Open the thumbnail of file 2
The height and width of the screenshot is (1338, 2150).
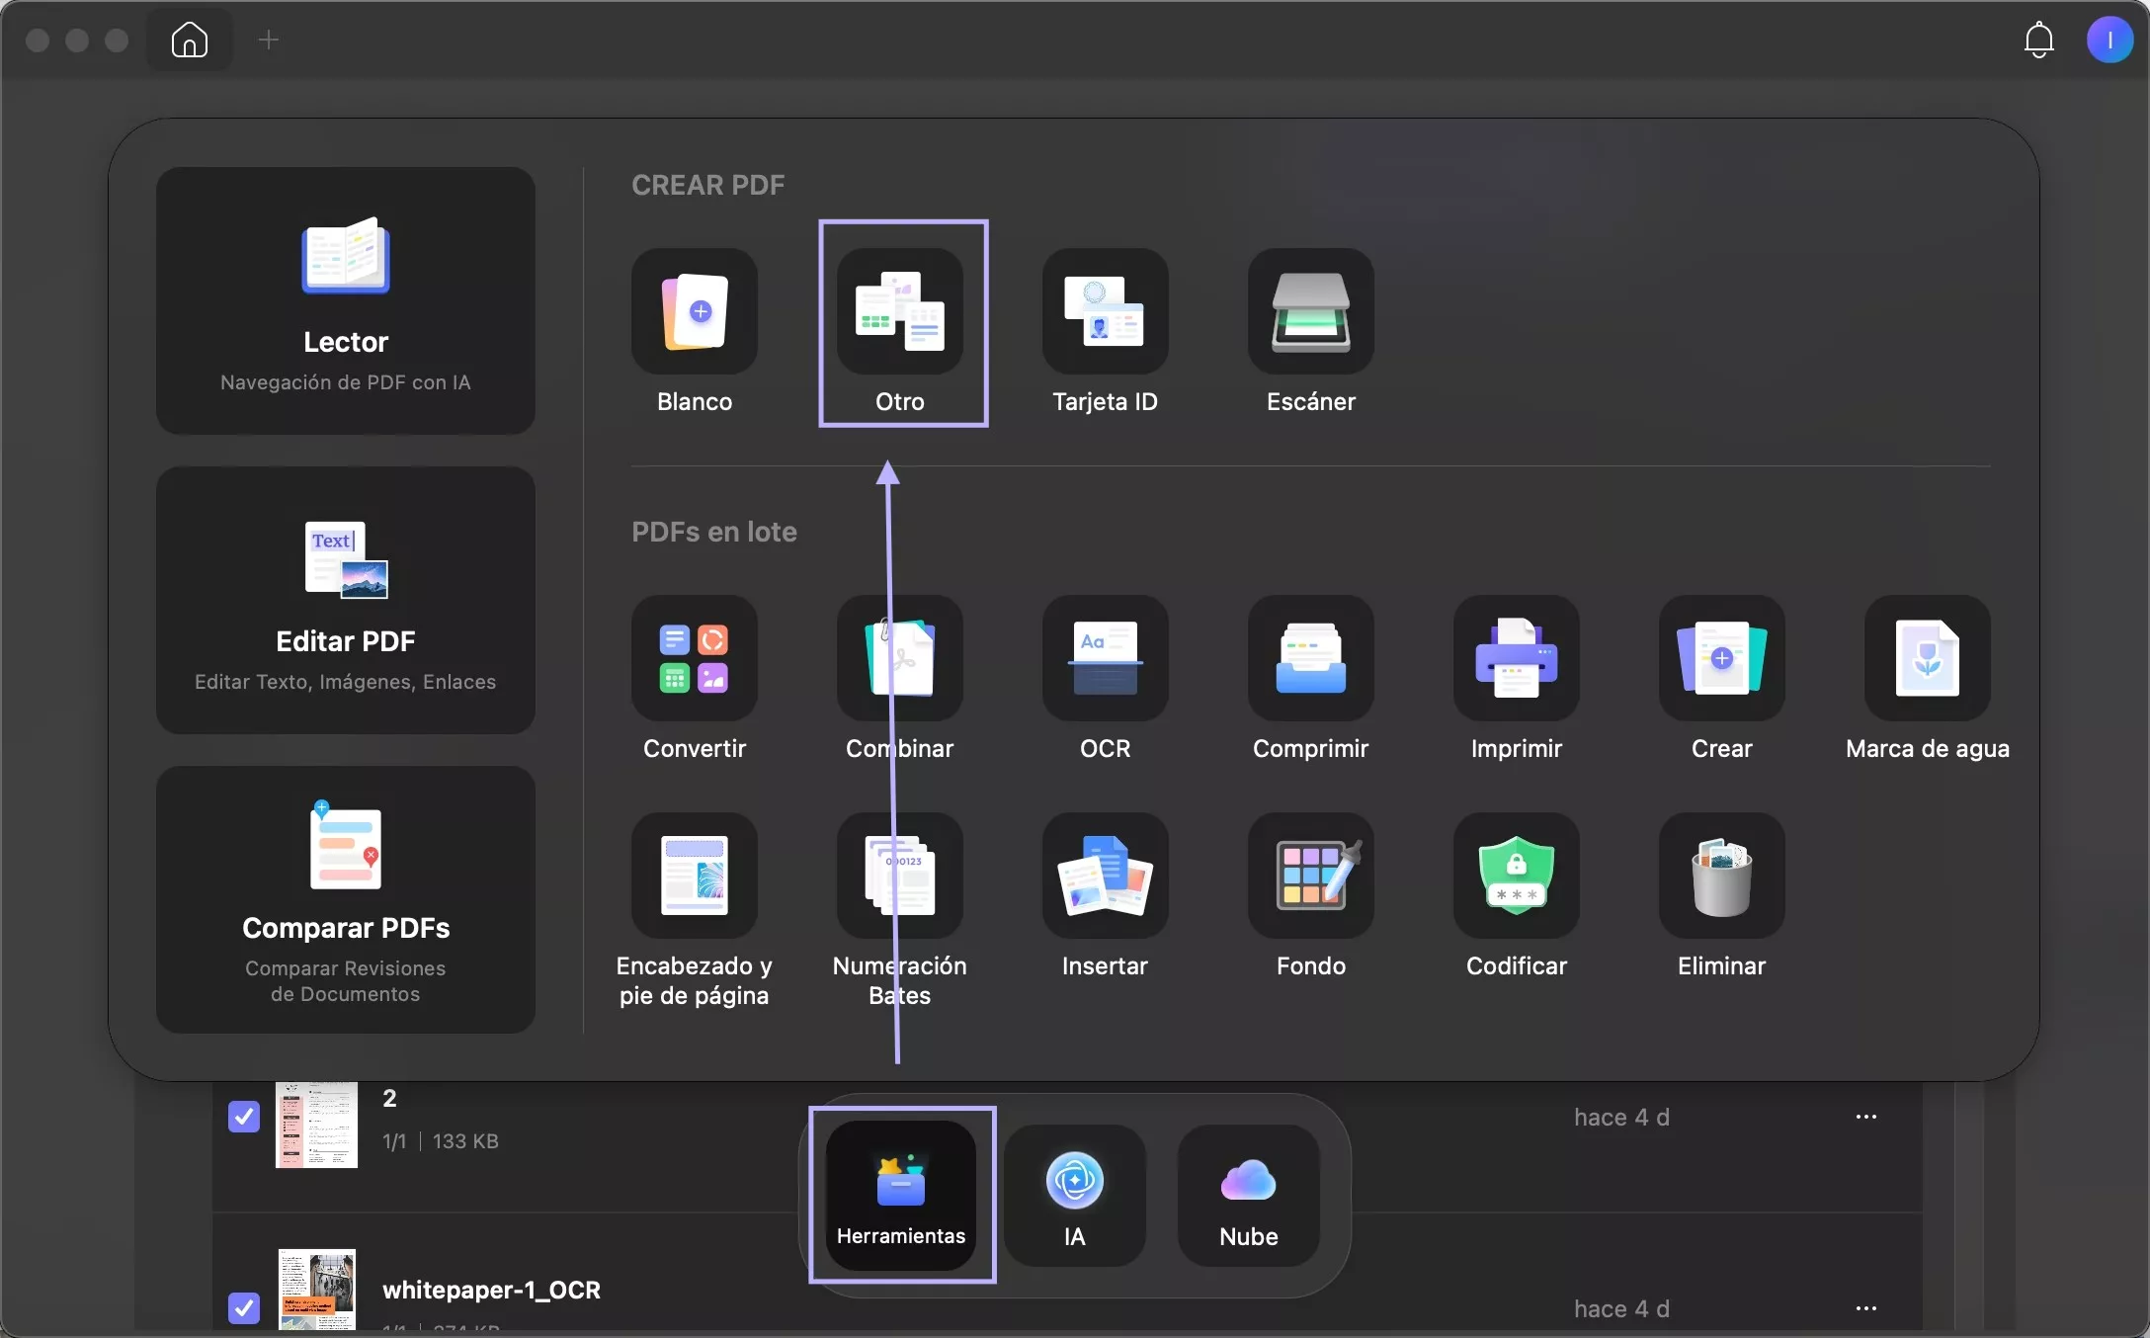pyautogui.click(x=316, y=1125)
